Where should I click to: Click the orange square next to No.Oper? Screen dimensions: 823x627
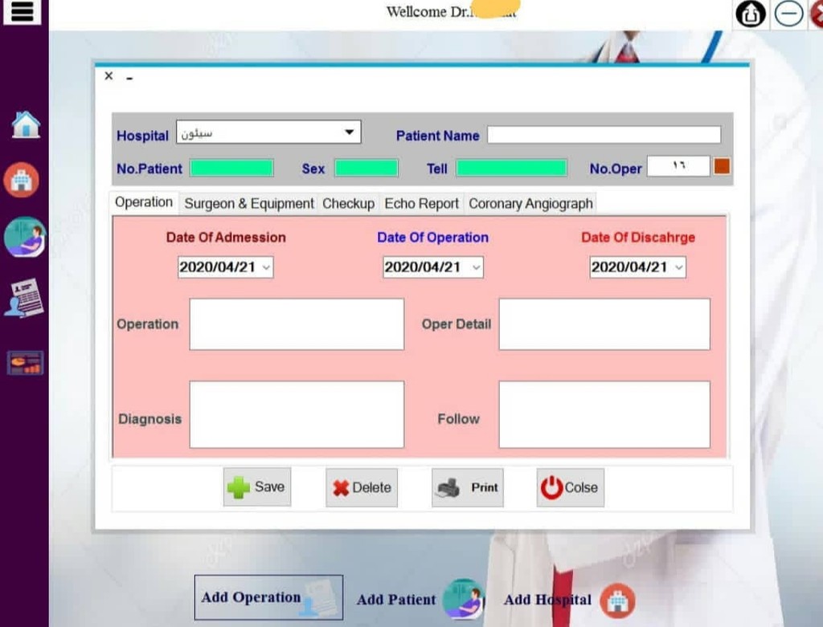click(722, 167)
